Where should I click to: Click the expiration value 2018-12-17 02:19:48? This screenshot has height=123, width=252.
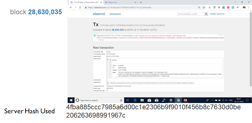(x=112, y=56)
